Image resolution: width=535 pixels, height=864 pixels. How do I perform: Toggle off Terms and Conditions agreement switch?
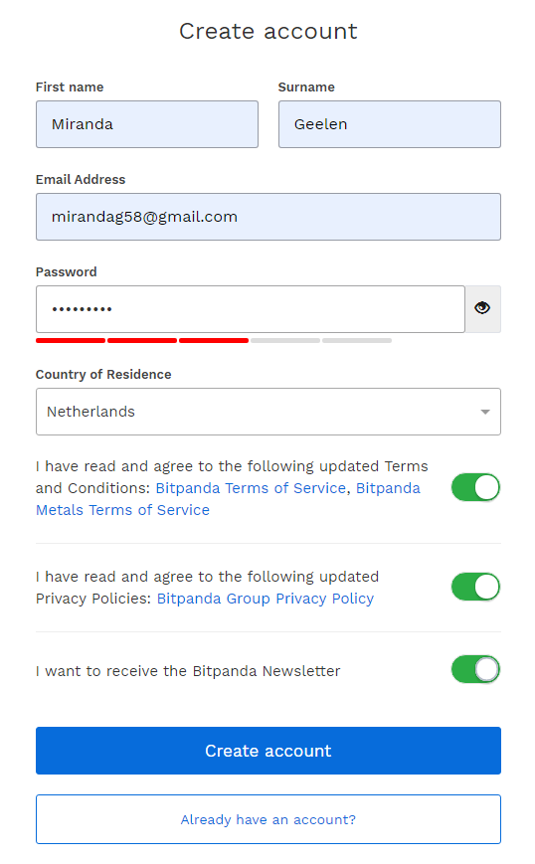coord(475,487)
